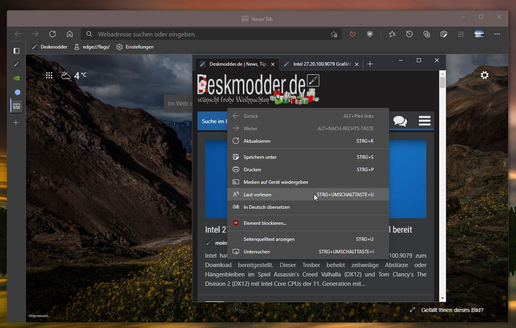The width and height of the screenshot is (516, 328).
Task: Select Medien auf Gerät wiedergeben
Action: pos(308,182)
